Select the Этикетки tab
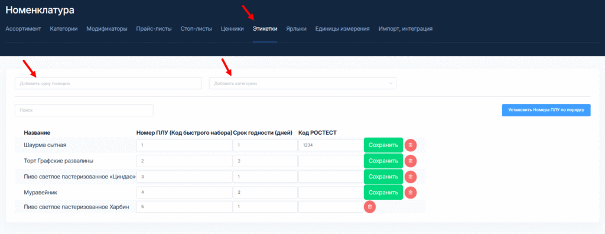This screenshot has height=234, width=605. tap(265, 28)
